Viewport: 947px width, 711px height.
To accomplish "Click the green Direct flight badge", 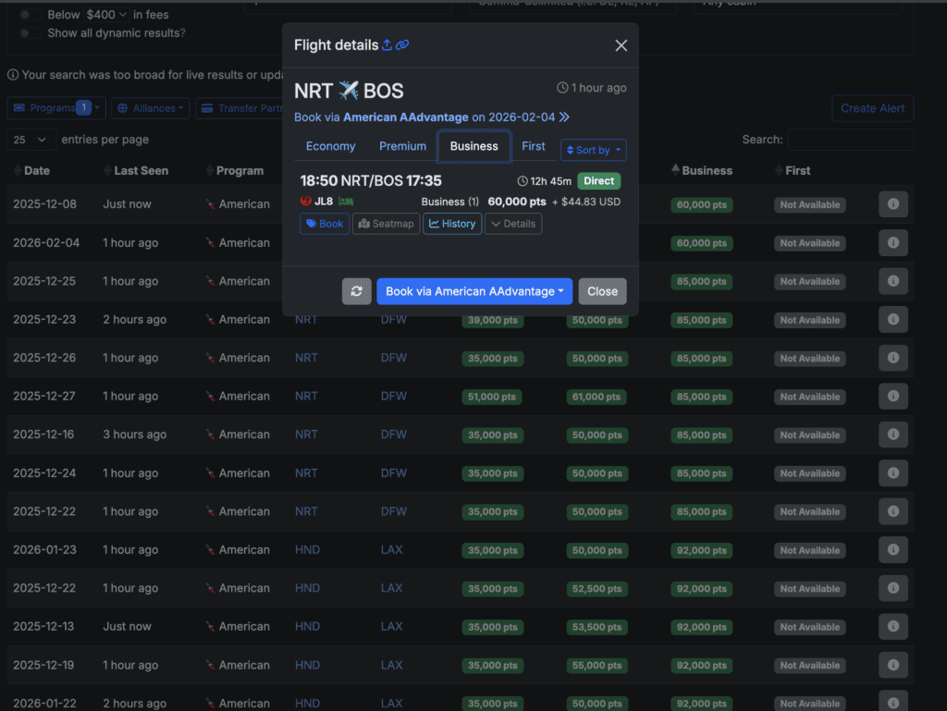I will pos(598,181).
